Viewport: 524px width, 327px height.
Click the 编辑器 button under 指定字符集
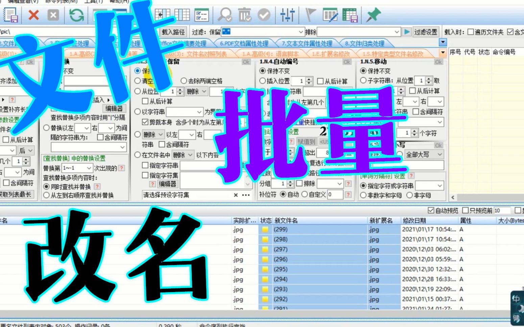167,184
